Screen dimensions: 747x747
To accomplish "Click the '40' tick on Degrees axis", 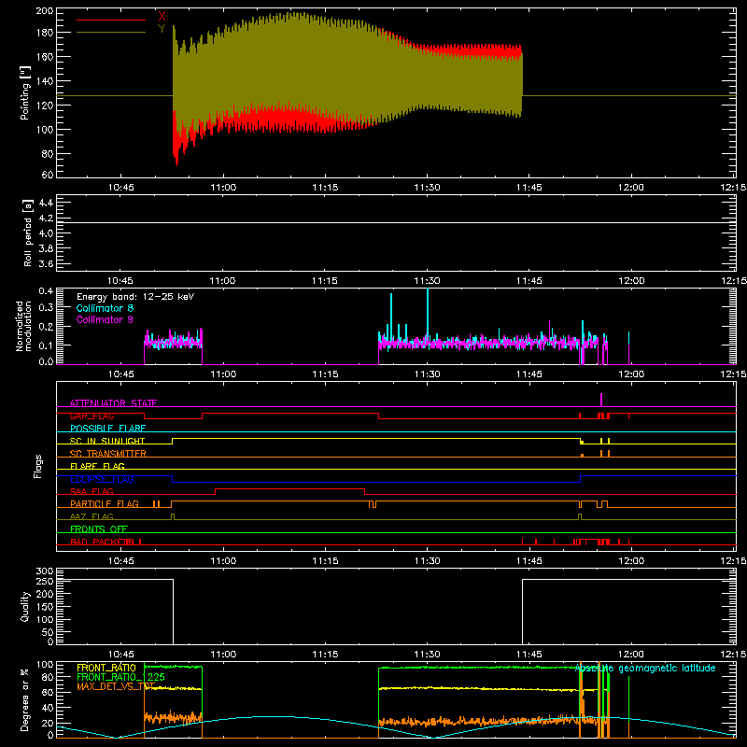I will coord(48,708).
